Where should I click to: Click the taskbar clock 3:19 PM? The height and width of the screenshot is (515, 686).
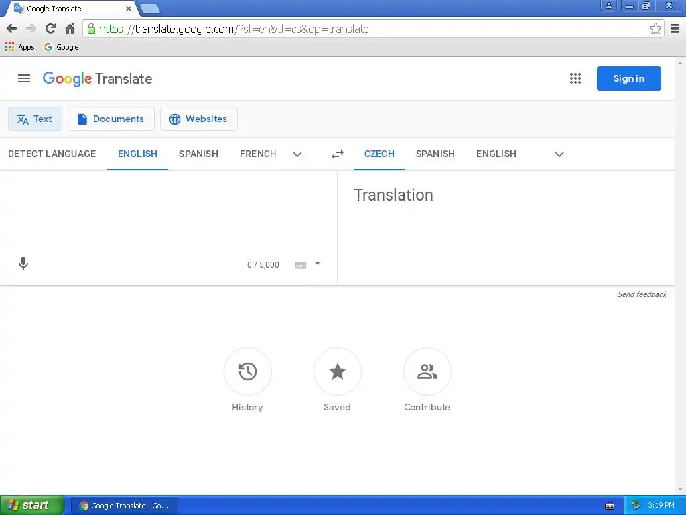point(661,506)
